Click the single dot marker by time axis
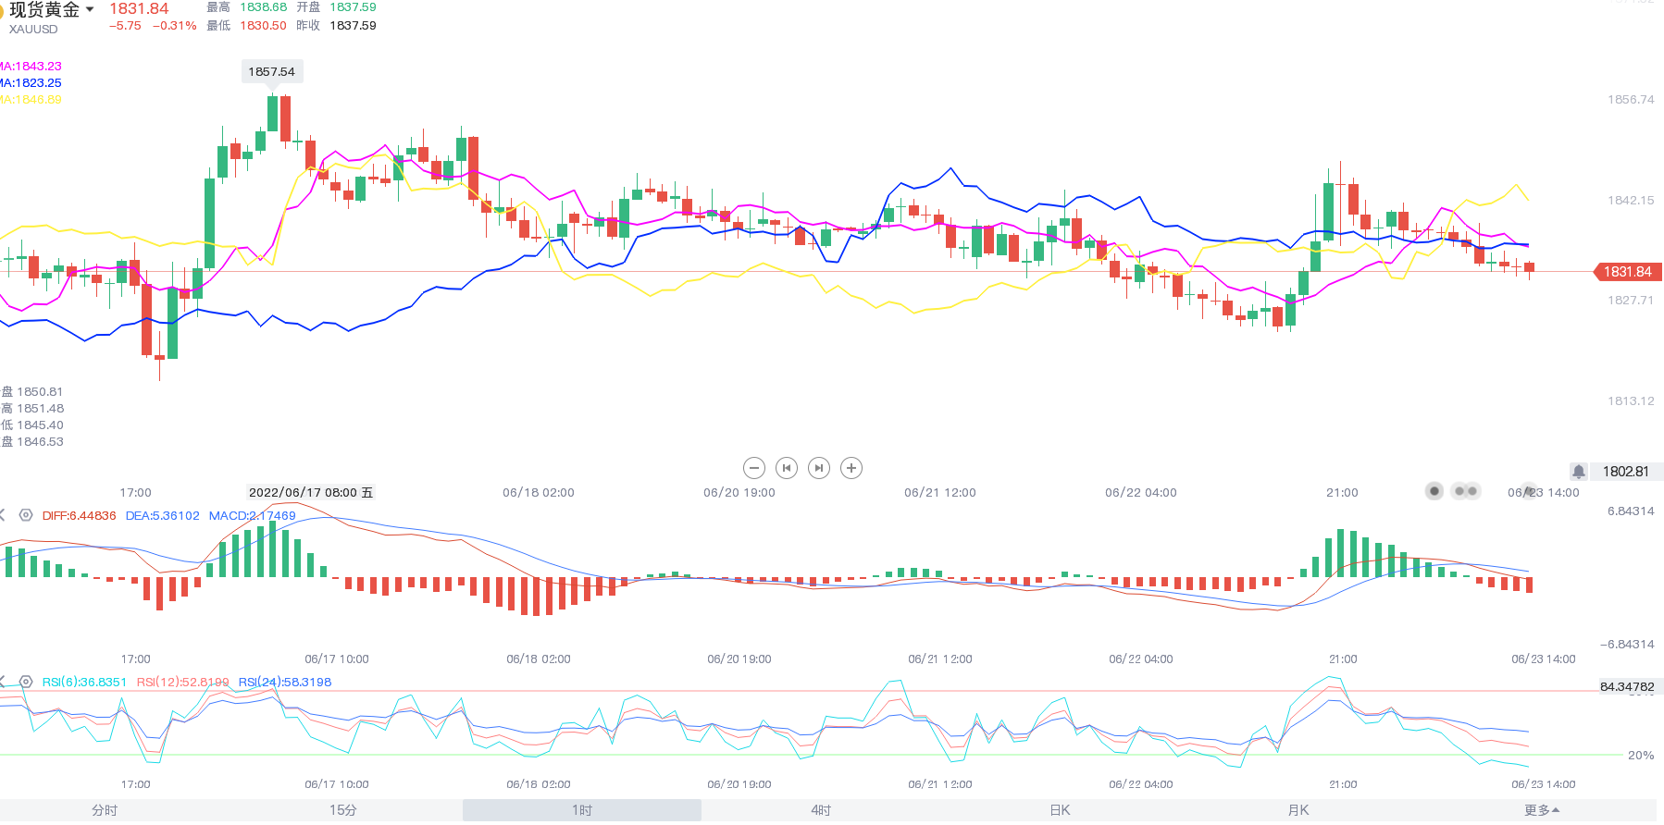 1434,491
